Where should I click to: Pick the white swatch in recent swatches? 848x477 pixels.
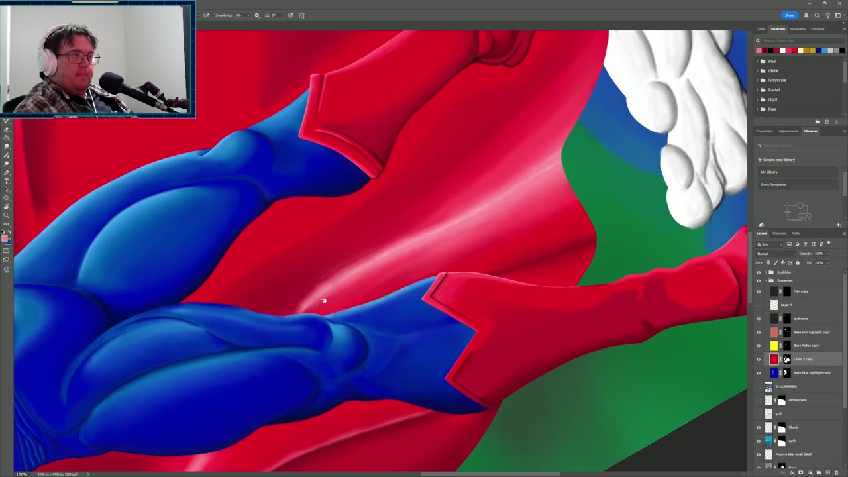point(782,50)
